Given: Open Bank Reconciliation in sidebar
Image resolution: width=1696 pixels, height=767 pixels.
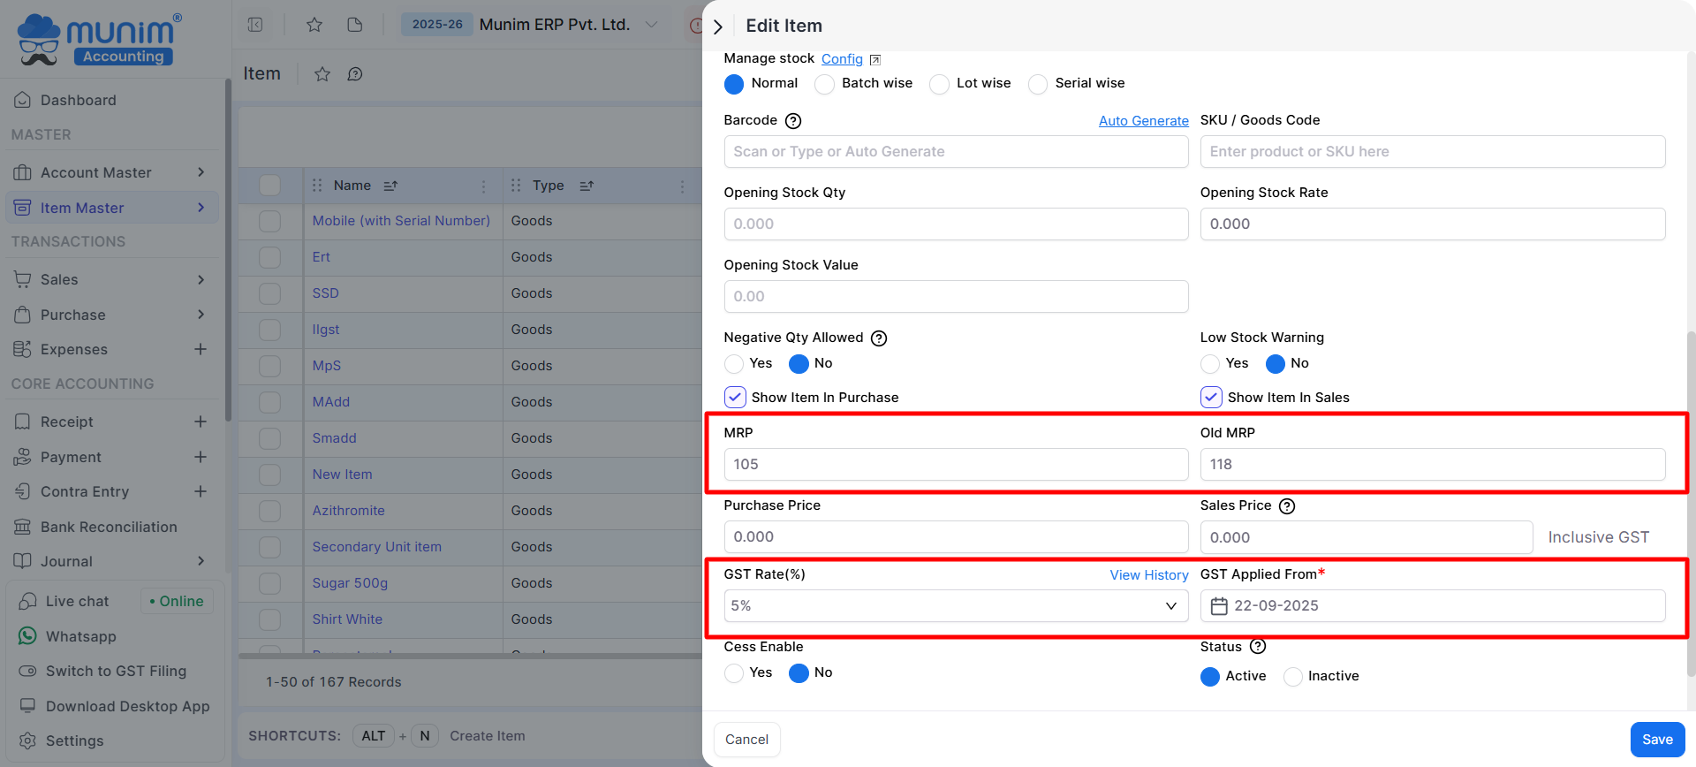Looking at the screenshot, I should coord(109,527).
